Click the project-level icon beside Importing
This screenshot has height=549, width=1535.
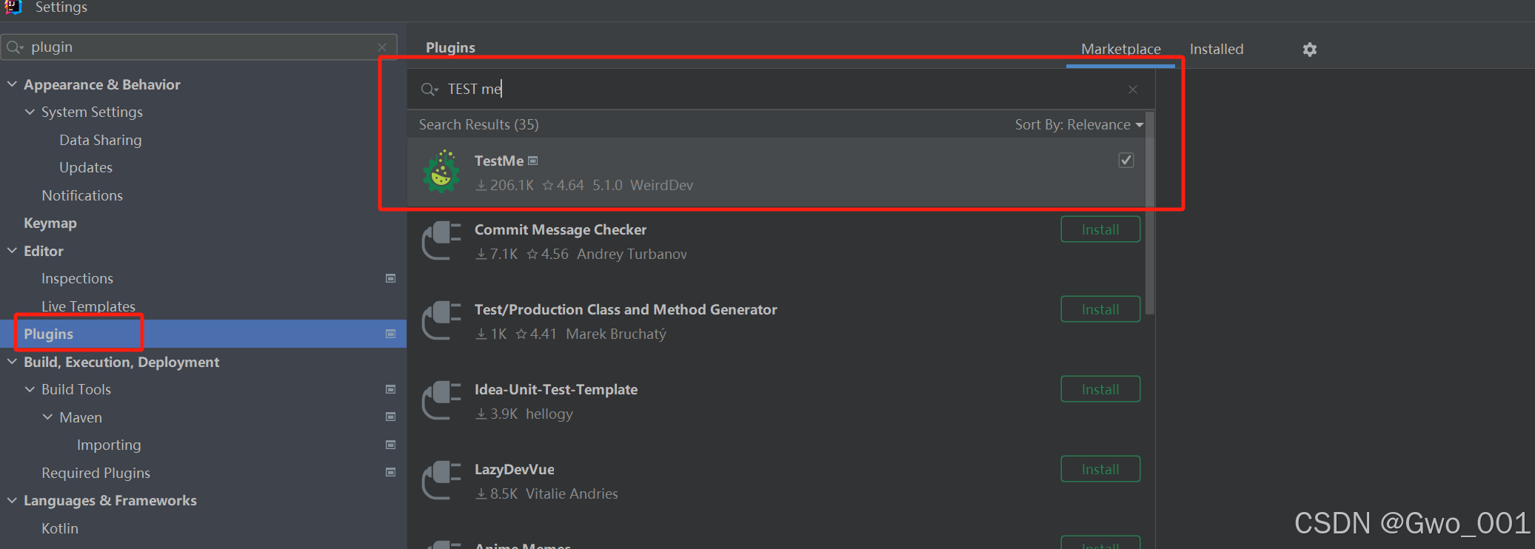pos(390,445)
